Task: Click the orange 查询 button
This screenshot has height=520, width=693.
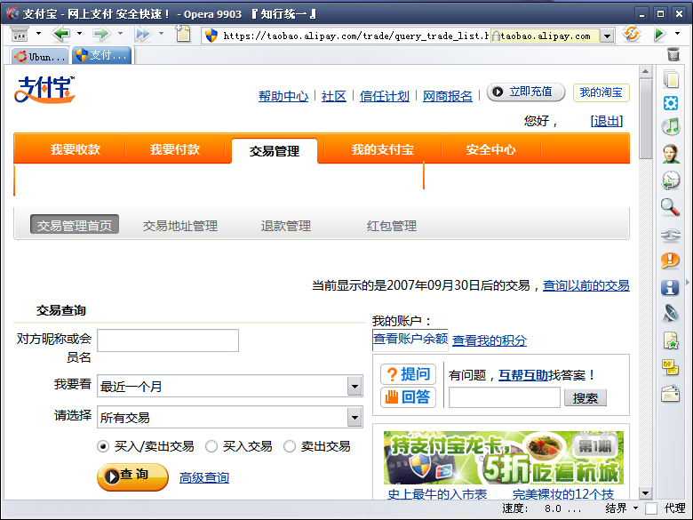Action: [132, 476]
